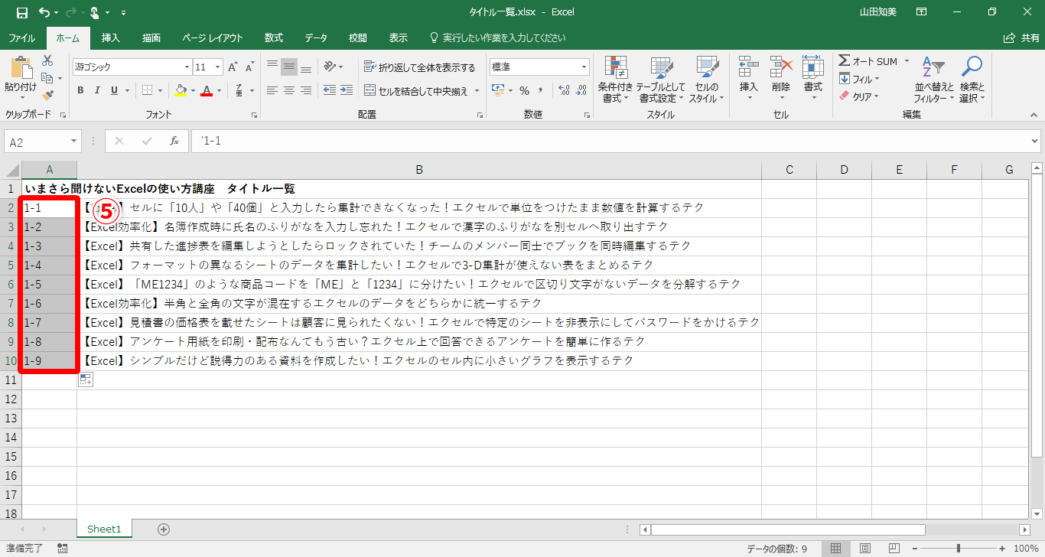Select column B header
Image resolution: width=1045 pixels, height=557 pixels.
[x=419, y=170]
